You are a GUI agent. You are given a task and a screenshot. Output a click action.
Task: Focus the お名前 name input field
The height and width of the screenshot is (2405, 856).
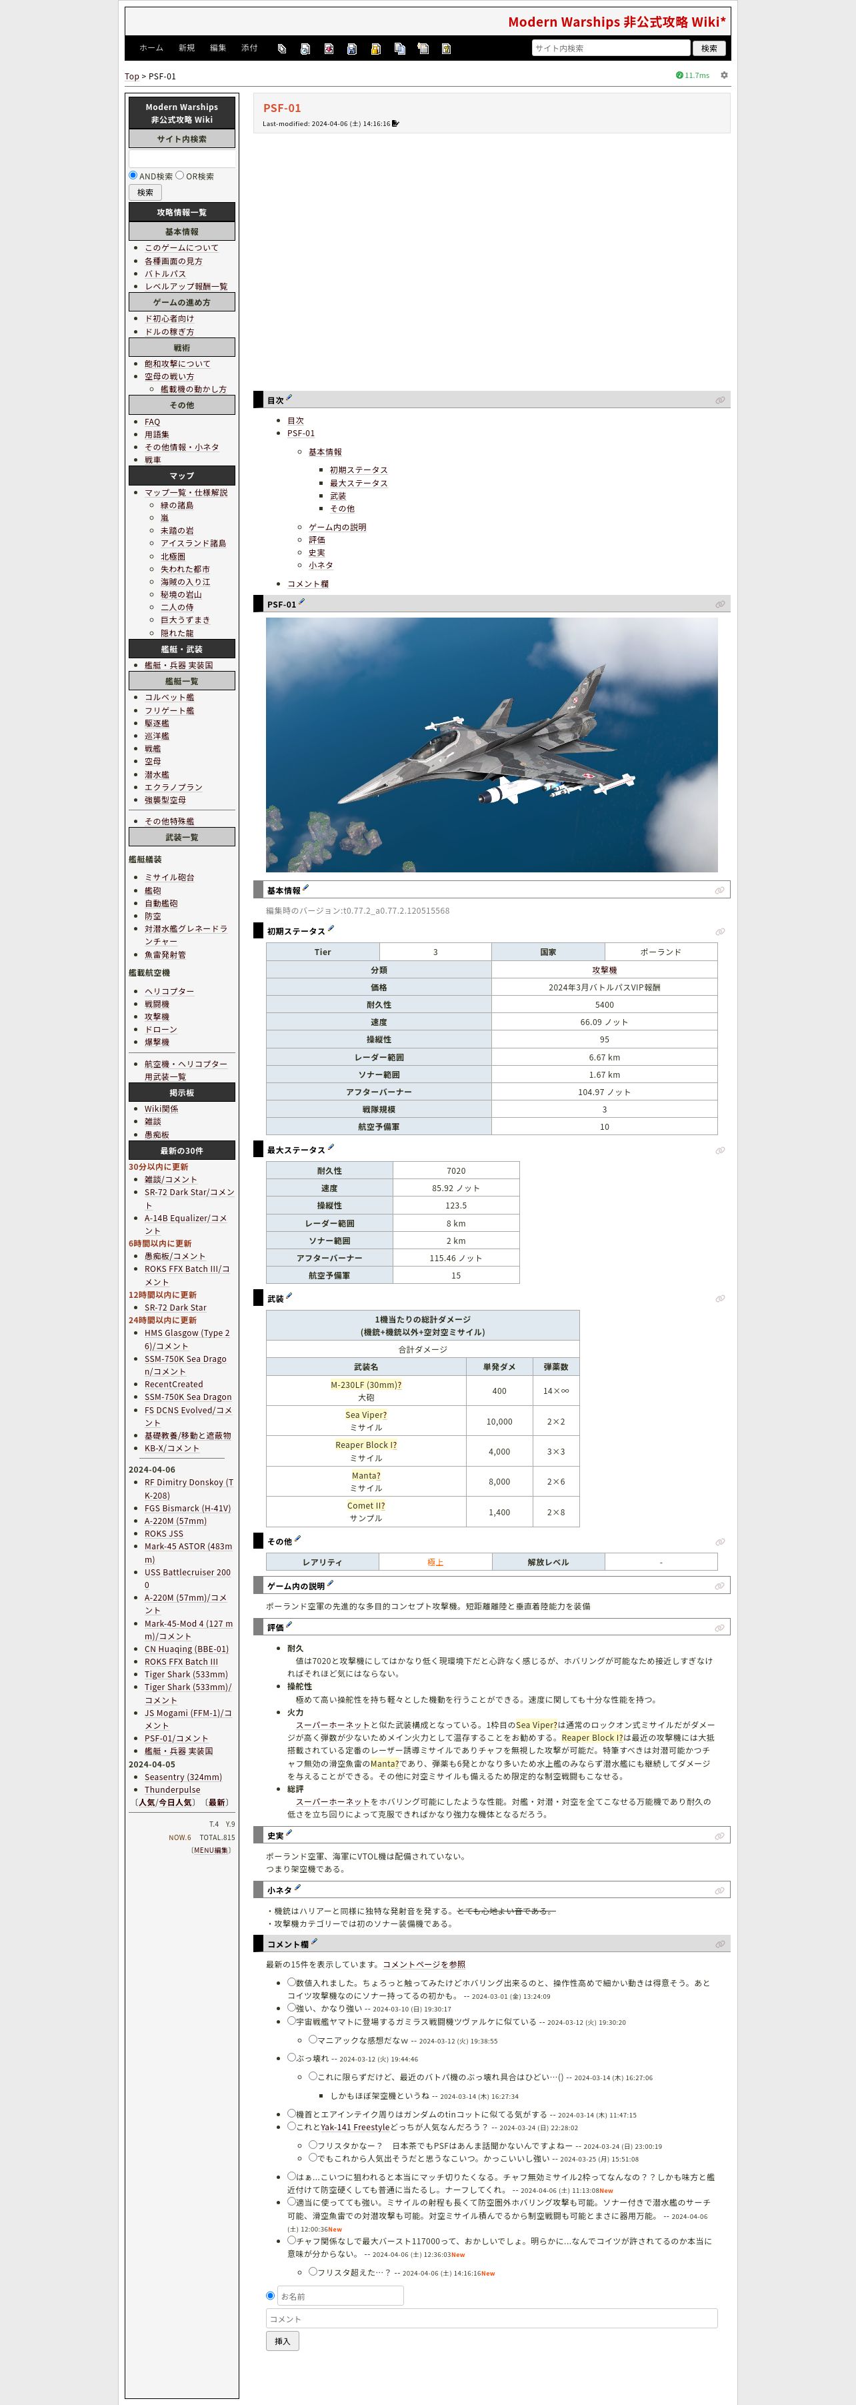[x=341, y=2296]
